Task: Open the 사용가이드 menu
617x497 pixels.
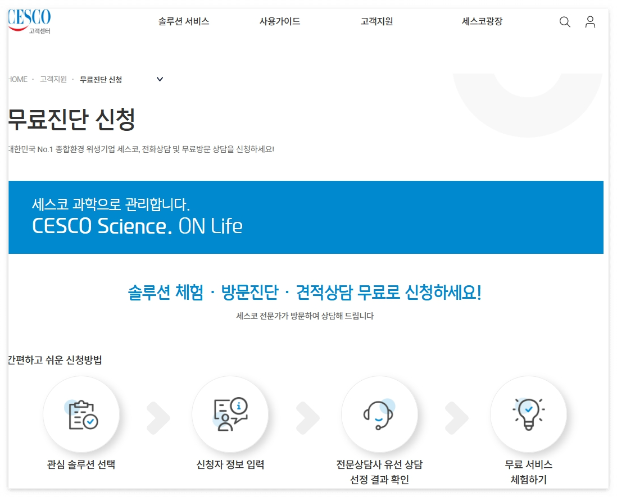Action: coord(280,21)
